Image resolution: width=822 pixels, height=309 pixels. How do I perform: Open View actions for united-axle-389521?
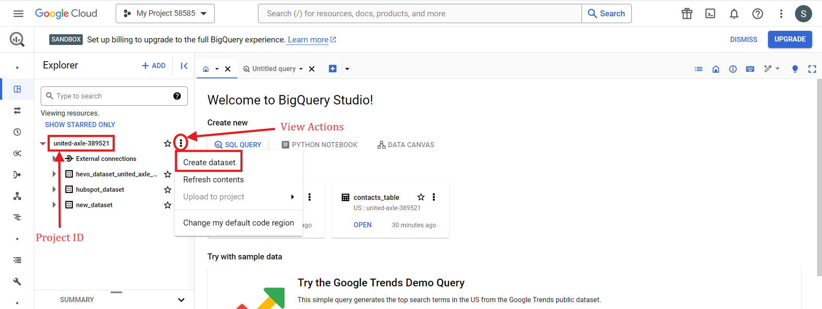(181, 143)
